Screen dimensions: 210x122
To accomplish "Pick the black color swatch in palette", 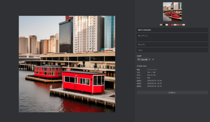I will point(164,25).
